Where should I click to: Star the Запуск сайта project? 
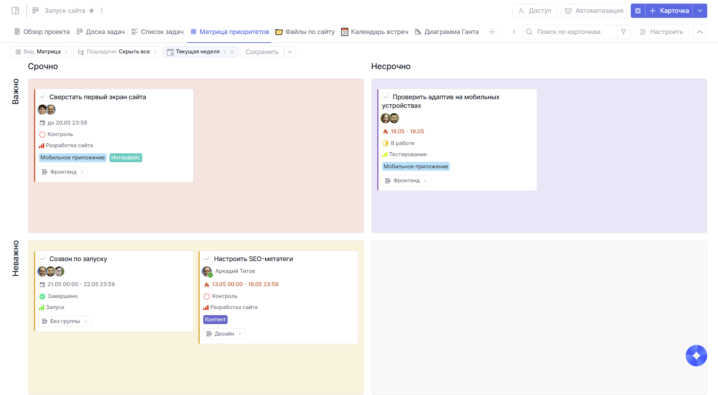pos(92,11)
